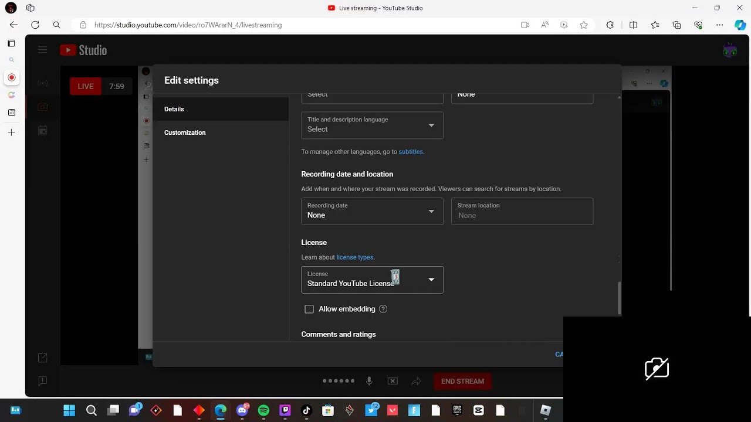
Task: Click the Edit settings dialog scrollbar
Action: (x=619, y=298)
